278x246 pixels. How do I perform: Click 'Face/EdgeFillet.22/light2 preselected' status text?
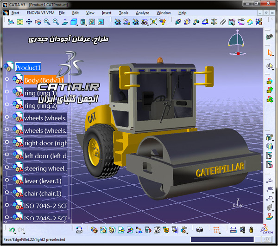(34, 240)
